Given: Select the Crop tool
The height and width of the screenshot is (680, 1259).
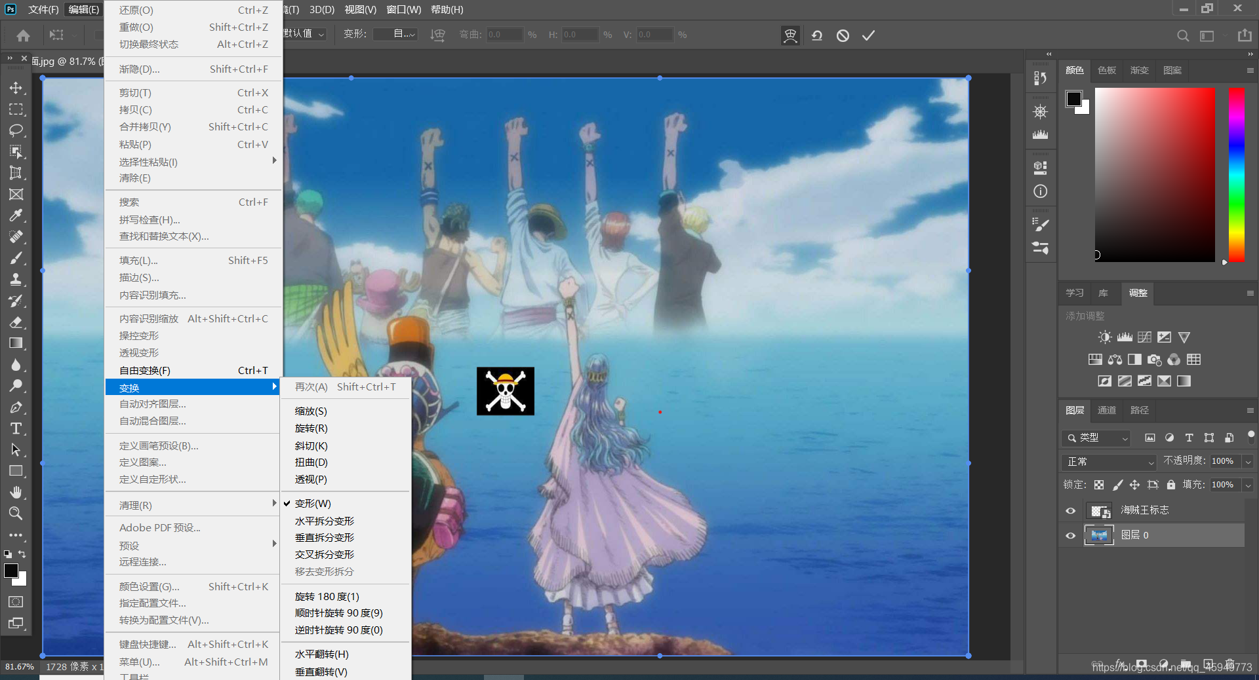Looking at the screenshot, I should pyautogui.click(x=16, y=173).
